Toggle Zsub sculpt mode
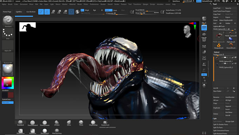239x135 pixels. [115, 10]
